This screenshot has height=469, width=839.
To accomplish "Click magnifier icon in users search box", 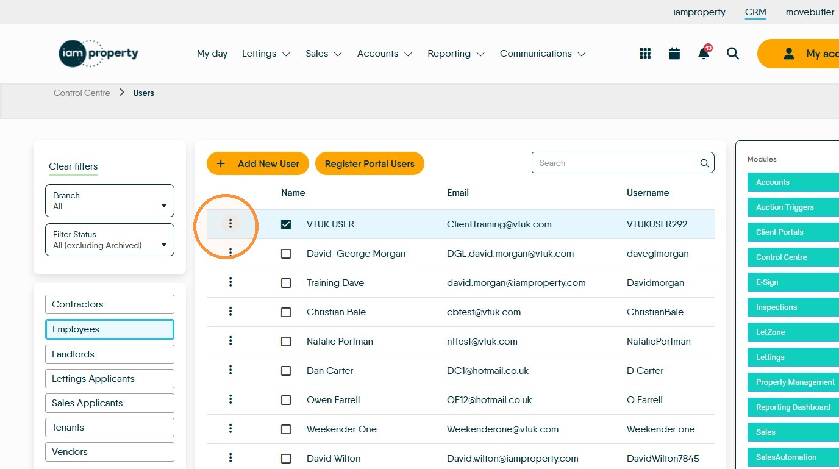I will coord(704,163).
